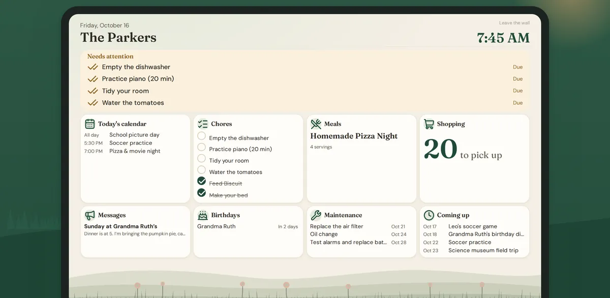
Task: Click The Parkers family title
Action: [x=118, y=38]
